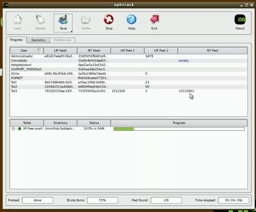Stop the cracking with Stop icon
The image size is (256, 212).
click(109, 20)
